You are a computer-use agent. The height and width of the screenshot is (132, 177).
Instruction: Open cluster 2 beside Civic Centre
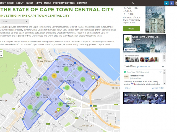click(67, 87)
